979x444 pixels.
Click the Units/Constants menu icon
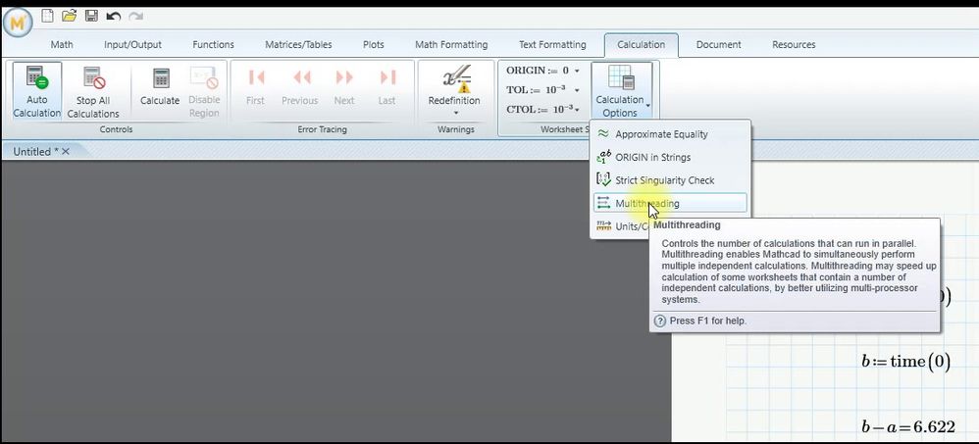pyautogui.click(x=603, y=225)
